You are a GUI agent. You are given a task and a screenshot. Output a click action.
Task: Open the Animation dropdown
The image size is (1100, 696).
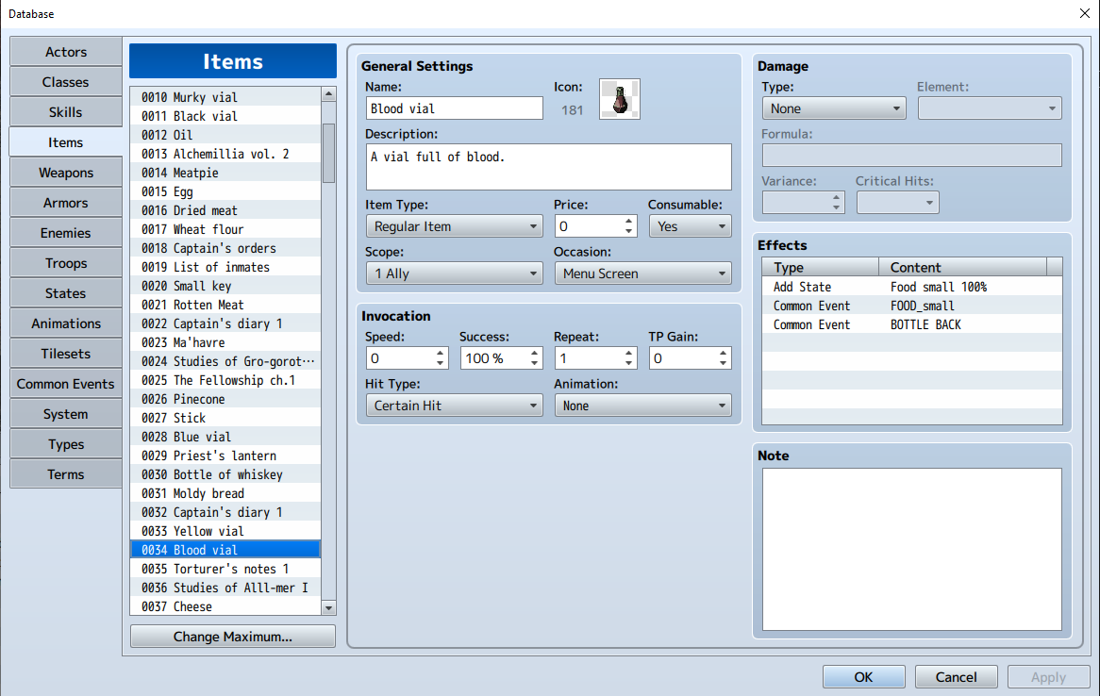pyautogui.click(x=642, y=406)
